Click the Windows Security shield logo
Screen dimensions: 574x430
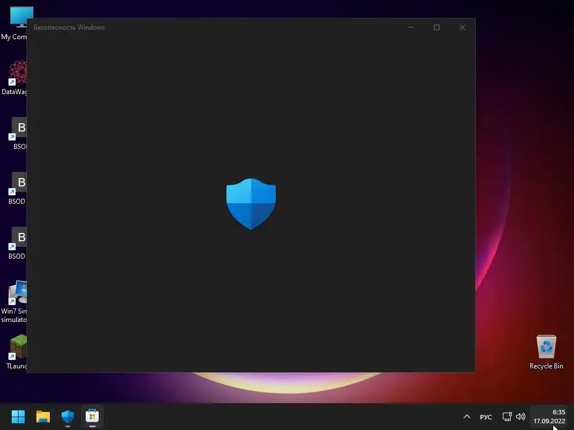point(251,204)
